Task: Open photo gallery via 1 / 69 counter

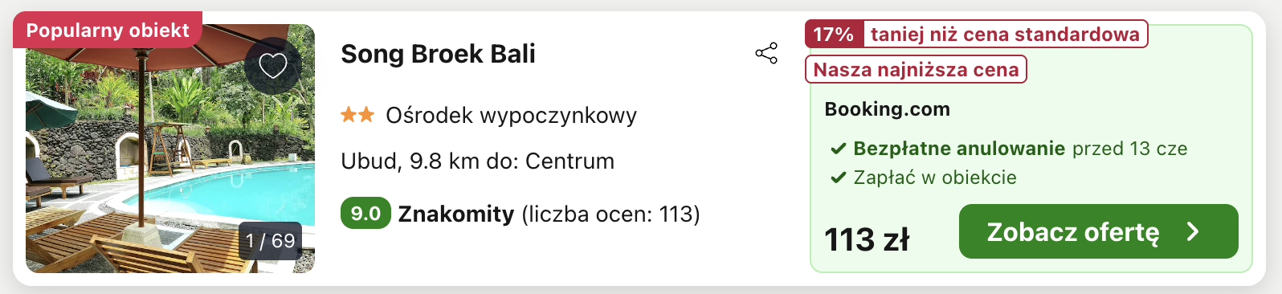Action: pos(270,241)
